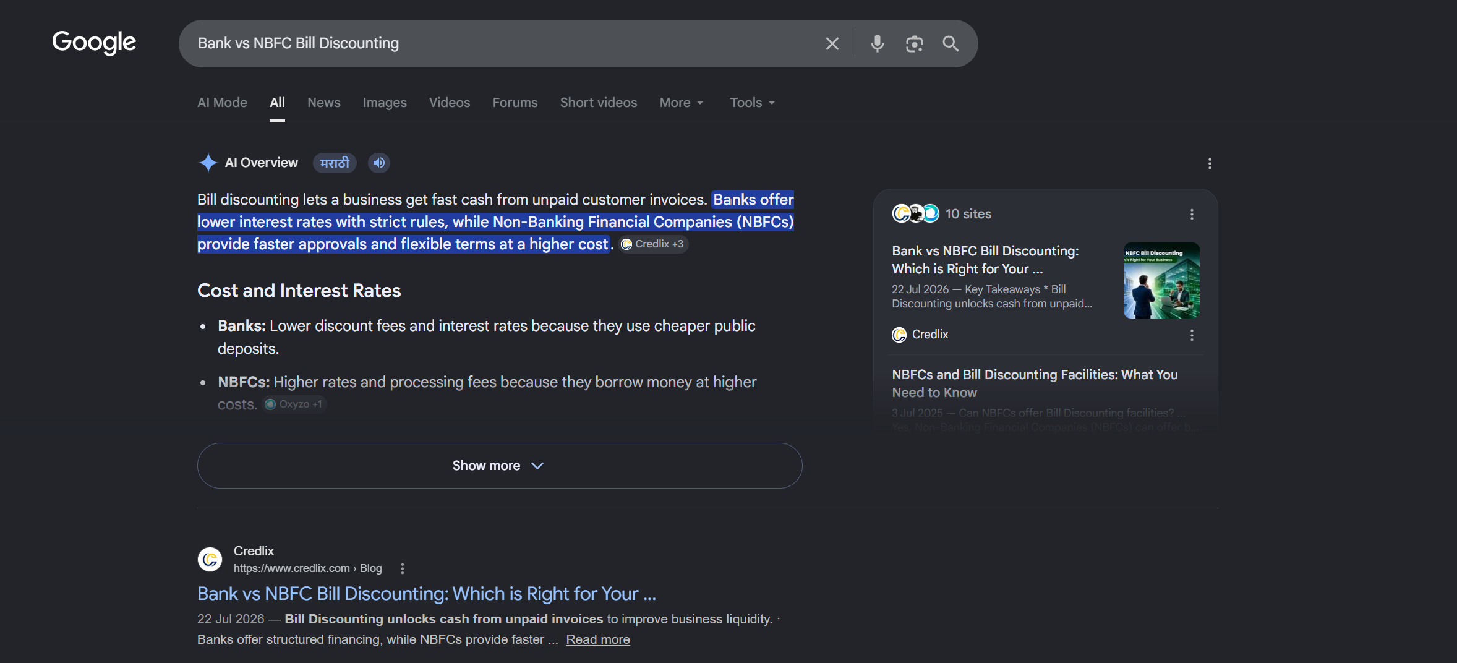The height and width of the screenshot is (663, 1457).
Task: Open three-dot menu next to Credlix source card
Action: pyautogui.click(x=1192, y=335)
